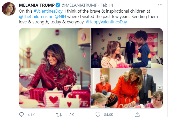Visit the @TheChildrensInn mention
Image resolution: width=171 pixels, height=117 pixels.
36,16
